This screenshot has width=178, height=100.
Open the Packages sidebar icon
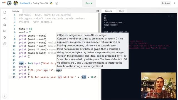[5, 25]
